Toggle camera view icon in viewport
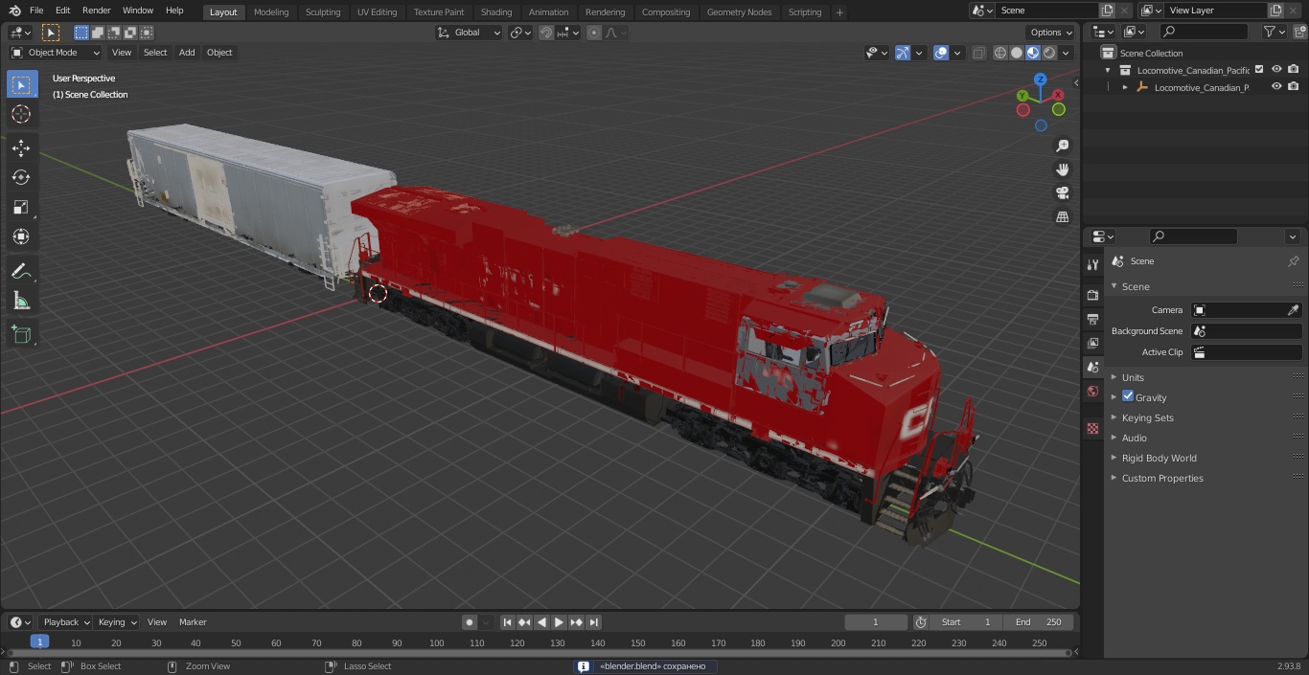1309x675 pixels. coord(1063,192)
